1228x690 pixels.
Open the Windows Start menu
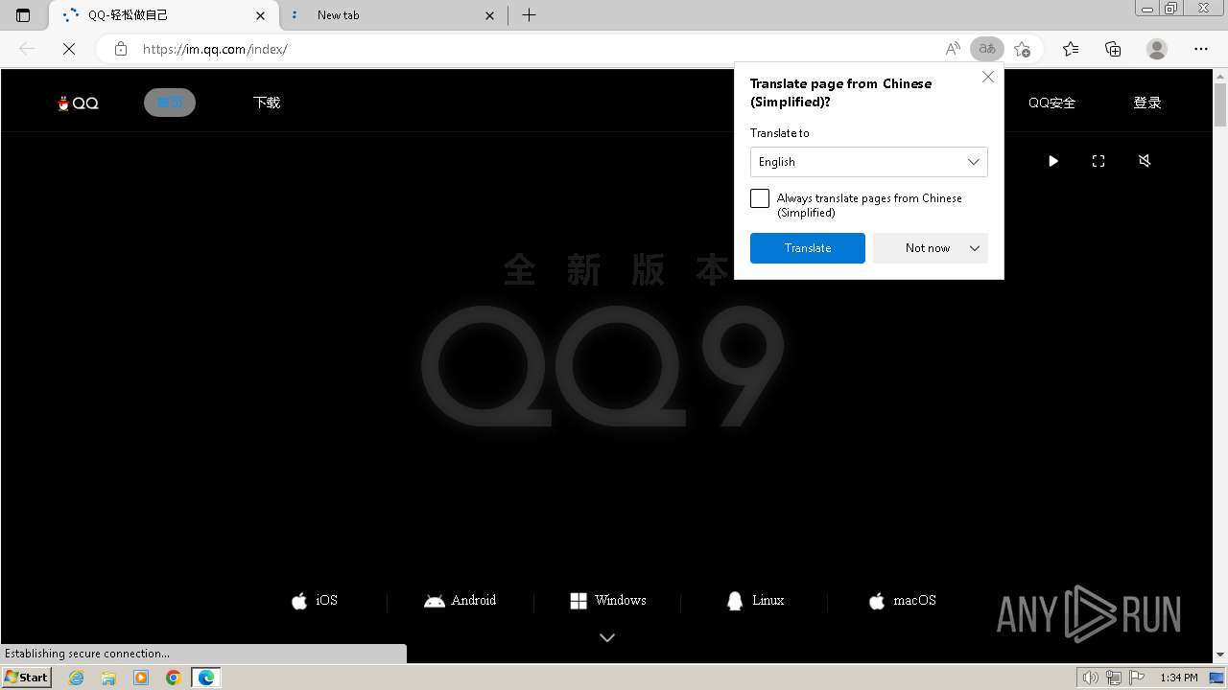tap(26, 678)
